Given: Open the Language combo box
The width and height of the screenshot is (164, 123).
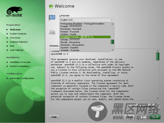Looking at the screenshot, I should (x=87, y=20).
